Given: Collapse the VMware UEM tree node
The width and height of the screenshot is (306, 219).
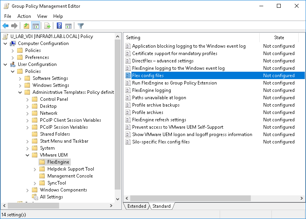Looking at the screenshot, I should (28, 155).
